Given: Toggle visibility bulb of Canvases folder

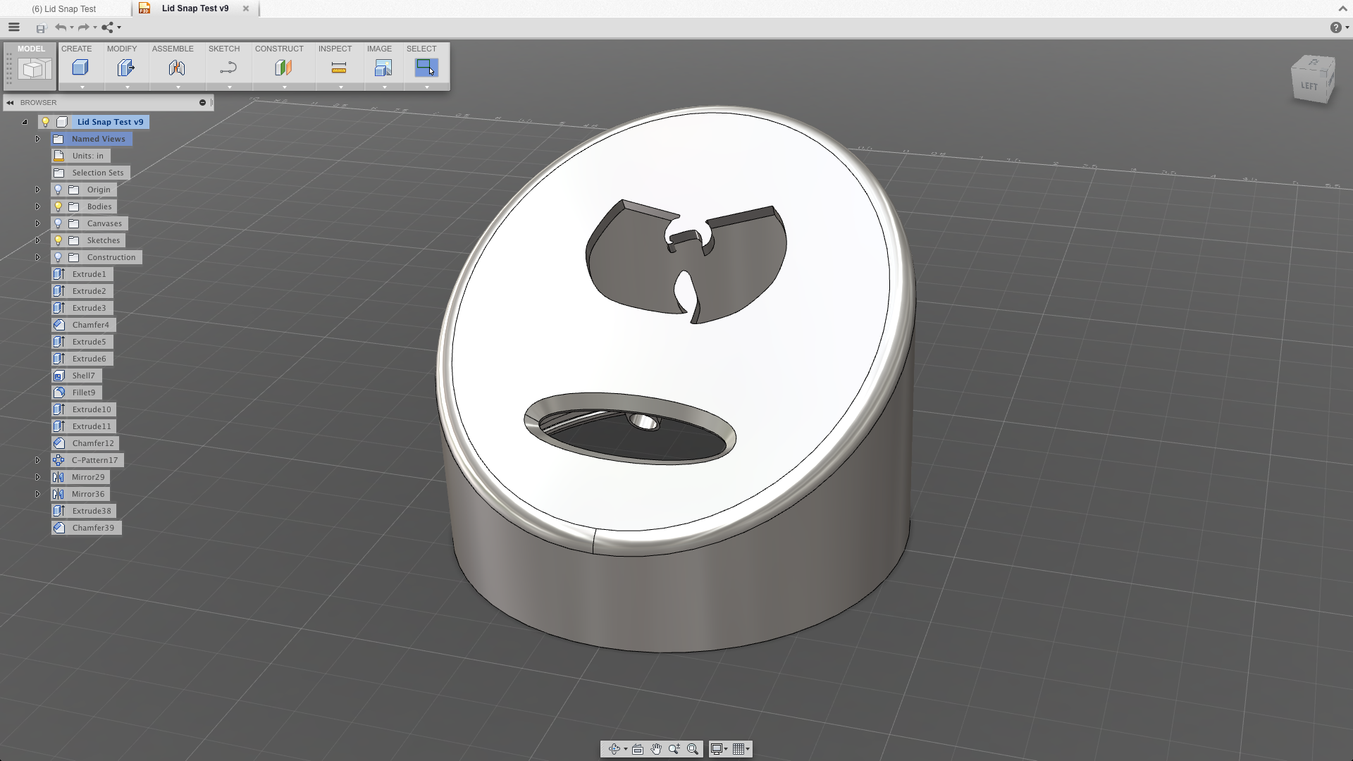Looking at the screenshot, I should (x=58, y=223).
